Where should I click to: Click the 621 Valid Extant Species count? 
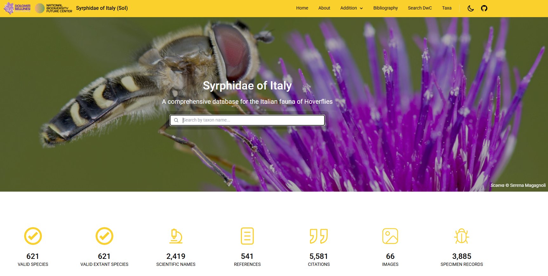pos(104,256)
